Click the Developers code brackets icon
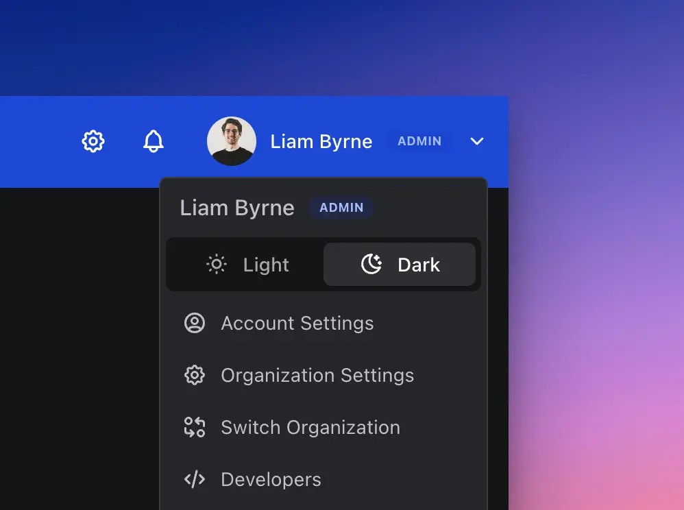Screen dimensions: 684x510 195,479
